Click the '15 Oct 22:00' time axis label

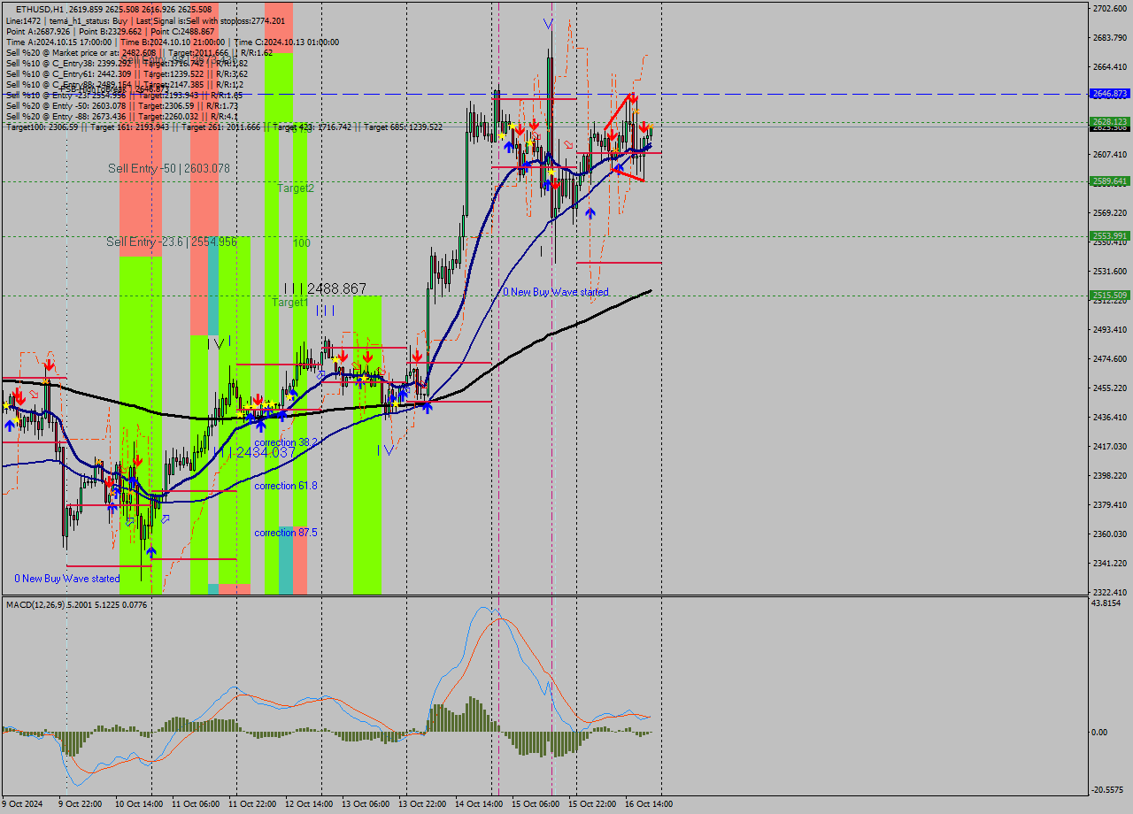[591, 804]
